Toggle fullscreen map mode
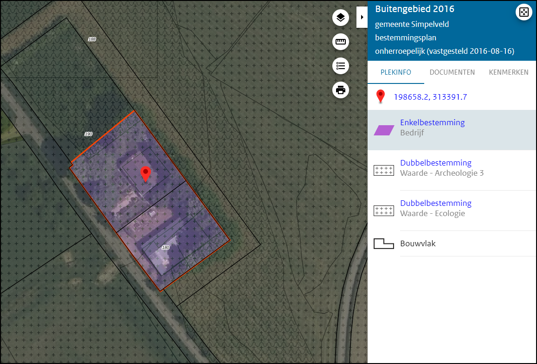 click(524, 12)
